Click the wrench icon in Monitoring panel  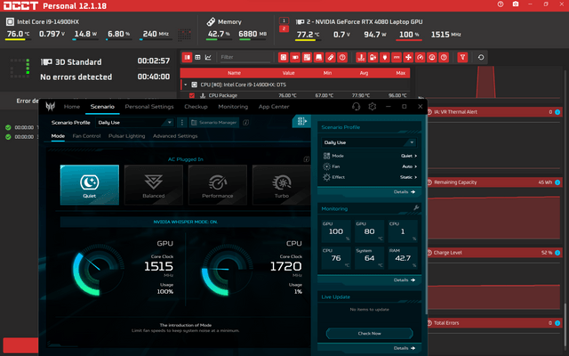tap(416, 207)
